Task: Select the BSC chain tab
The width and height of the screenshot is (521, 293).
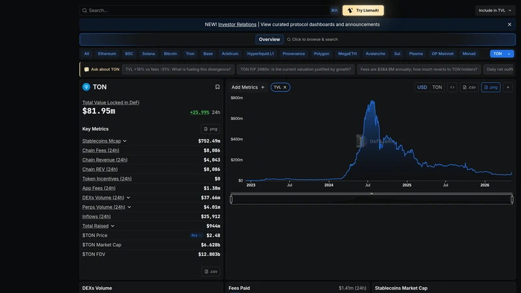Action: coord(129,54)
